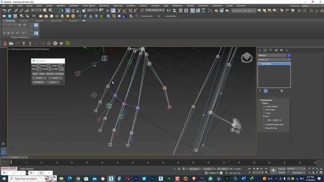Click the object color swatch beside name field
324x182 pixels.
pyautogui.click(x=289, y=55)
